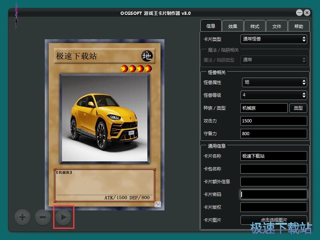320x240 pixels.
Task: Click the play arrow round button
Action: pyautogui.click(x=64, y=217)
